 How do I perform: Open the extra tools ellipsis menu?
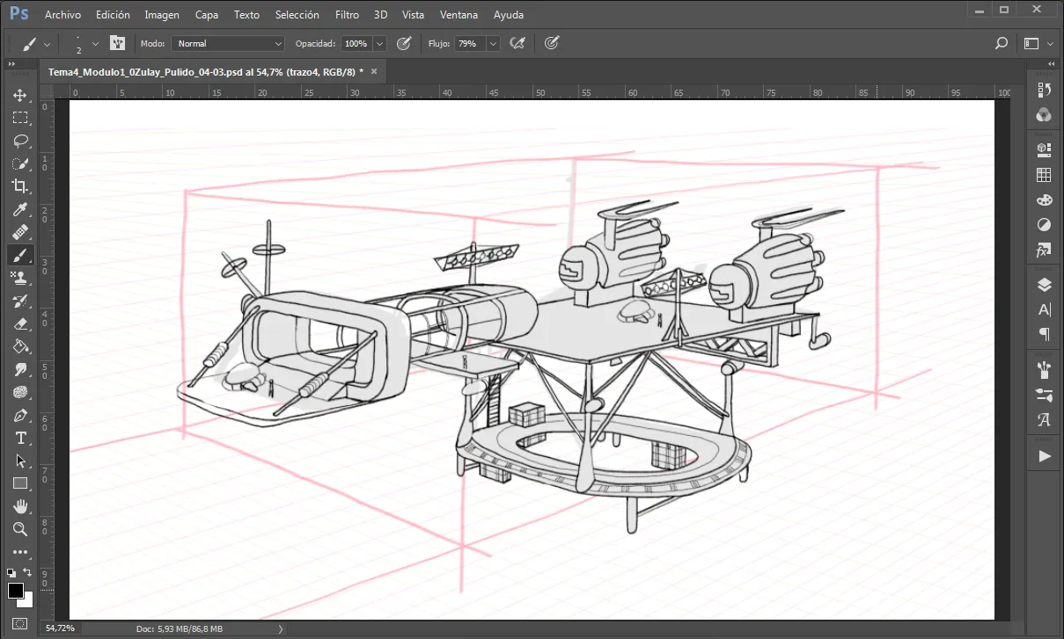tap(20, 553)
